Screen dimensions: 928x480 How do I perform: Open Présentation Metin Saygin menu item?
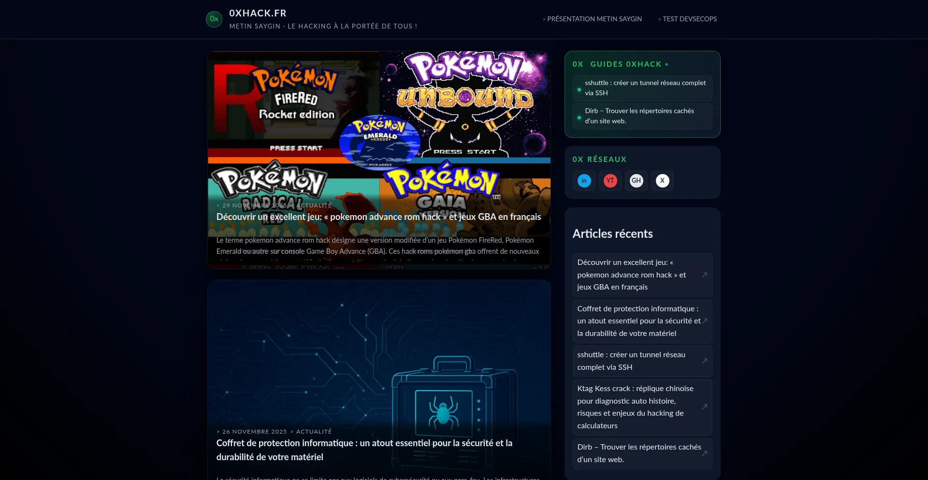(x=594, y=19)
